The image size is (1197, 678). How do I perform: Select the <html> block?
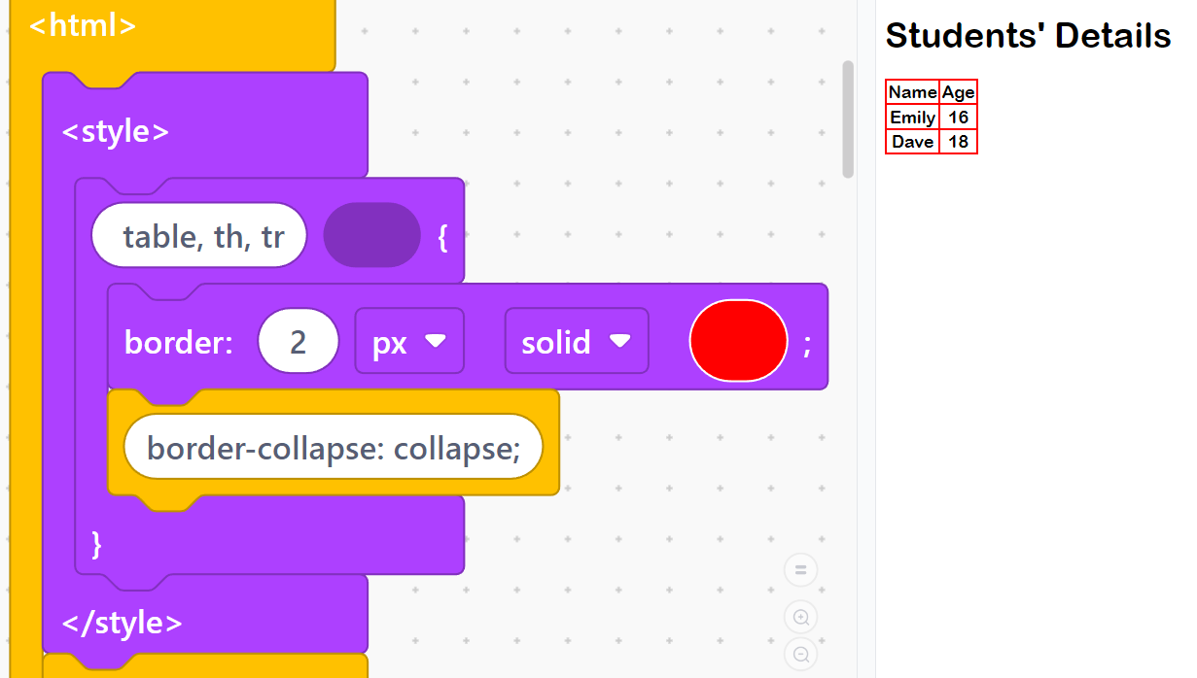(83, 26)
